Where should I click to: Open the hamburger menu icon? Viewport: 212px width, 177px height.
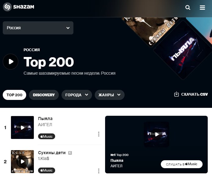click(x=202, y=7)
